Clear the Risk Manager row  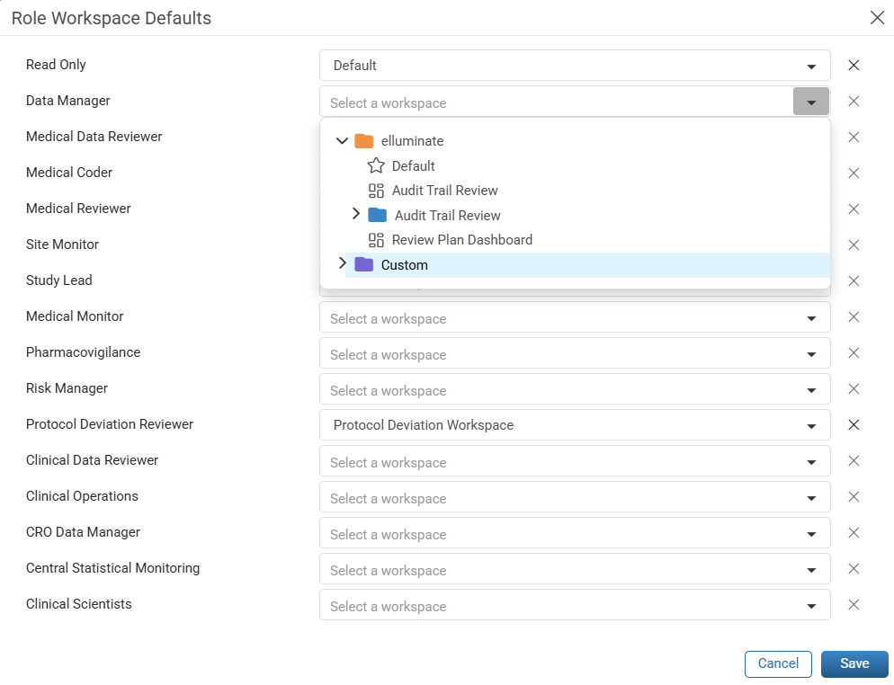click(x=853, y=388)
